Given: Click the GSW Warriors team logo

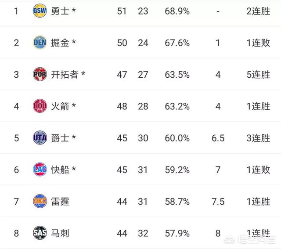Looking at the screenshot, I should 40,11.
